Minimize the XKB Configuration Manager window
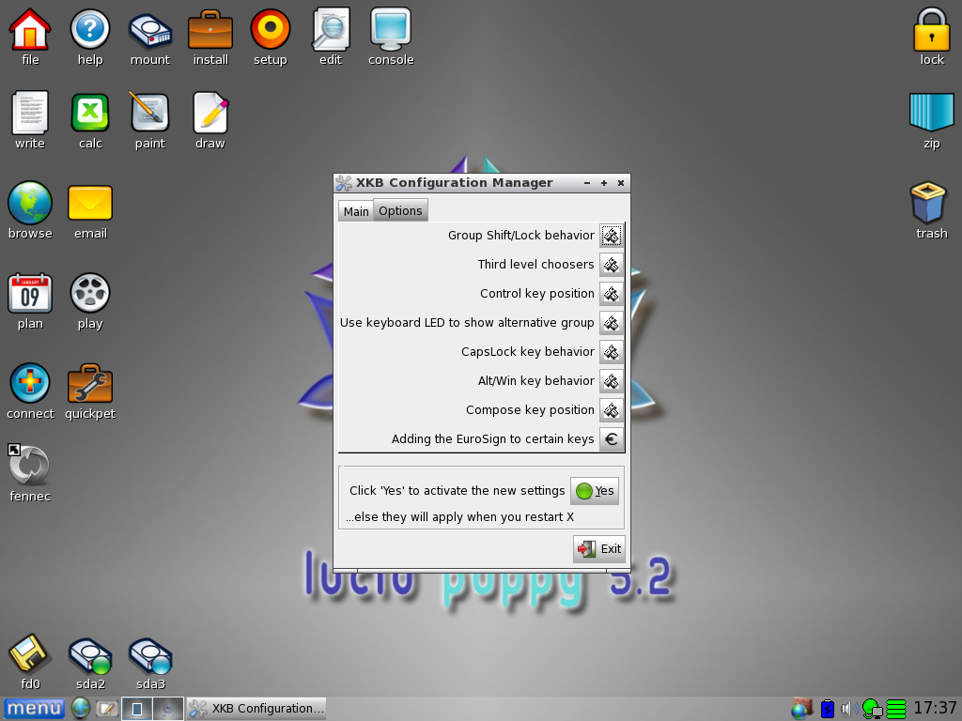 587,183
